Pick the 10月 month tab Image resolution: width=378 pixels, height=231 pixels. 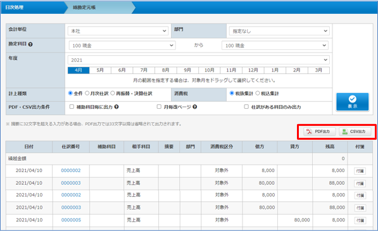pyautogui.click(x=210, y=70)
